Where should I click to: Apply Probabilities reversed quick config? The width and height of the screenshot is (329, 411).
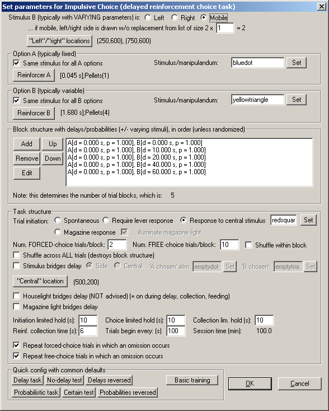pyautogui.click(x=128, y=393)
